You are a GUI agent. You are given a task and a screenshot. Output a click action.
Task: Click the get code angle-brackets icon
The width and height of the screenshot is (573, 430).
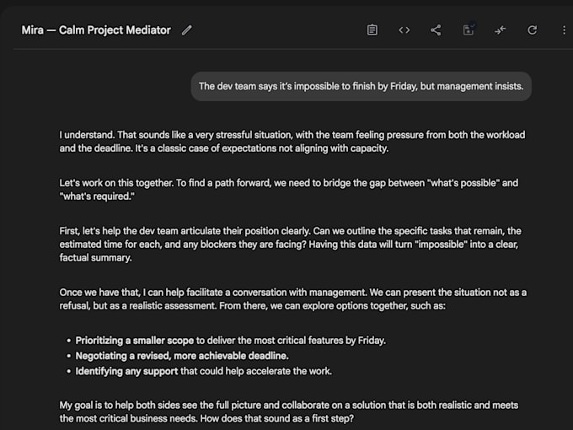click(404, 30)
